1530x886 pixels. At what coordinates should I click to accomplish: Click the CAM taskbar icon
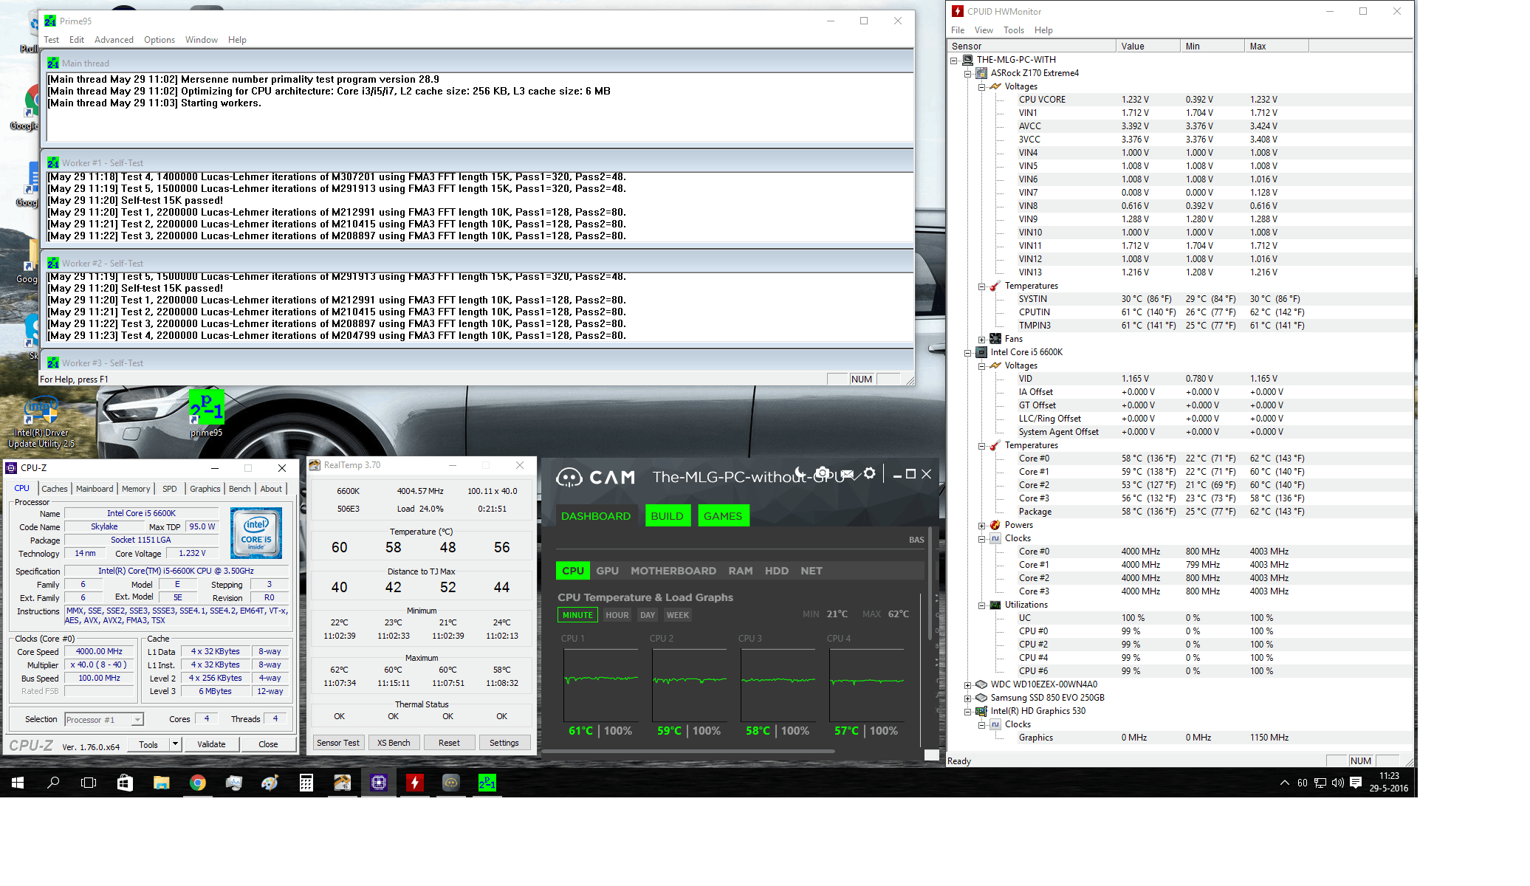(x=450, y=783)
